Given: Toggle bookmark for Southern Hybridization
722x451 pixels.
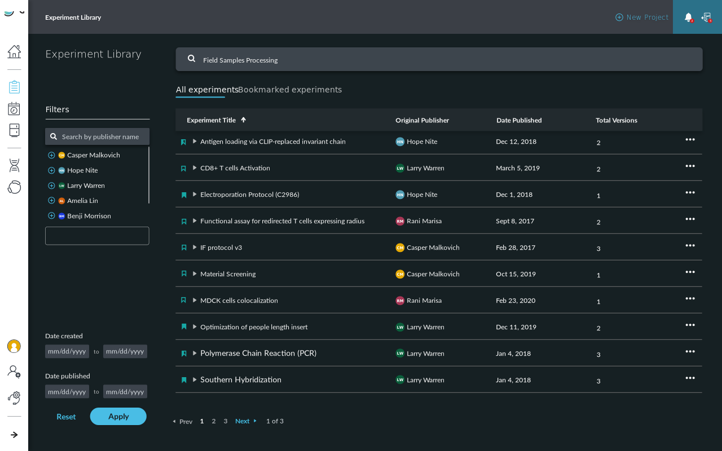Looking at the screenshot, I should pyautogui.click(x=184, y=380).
